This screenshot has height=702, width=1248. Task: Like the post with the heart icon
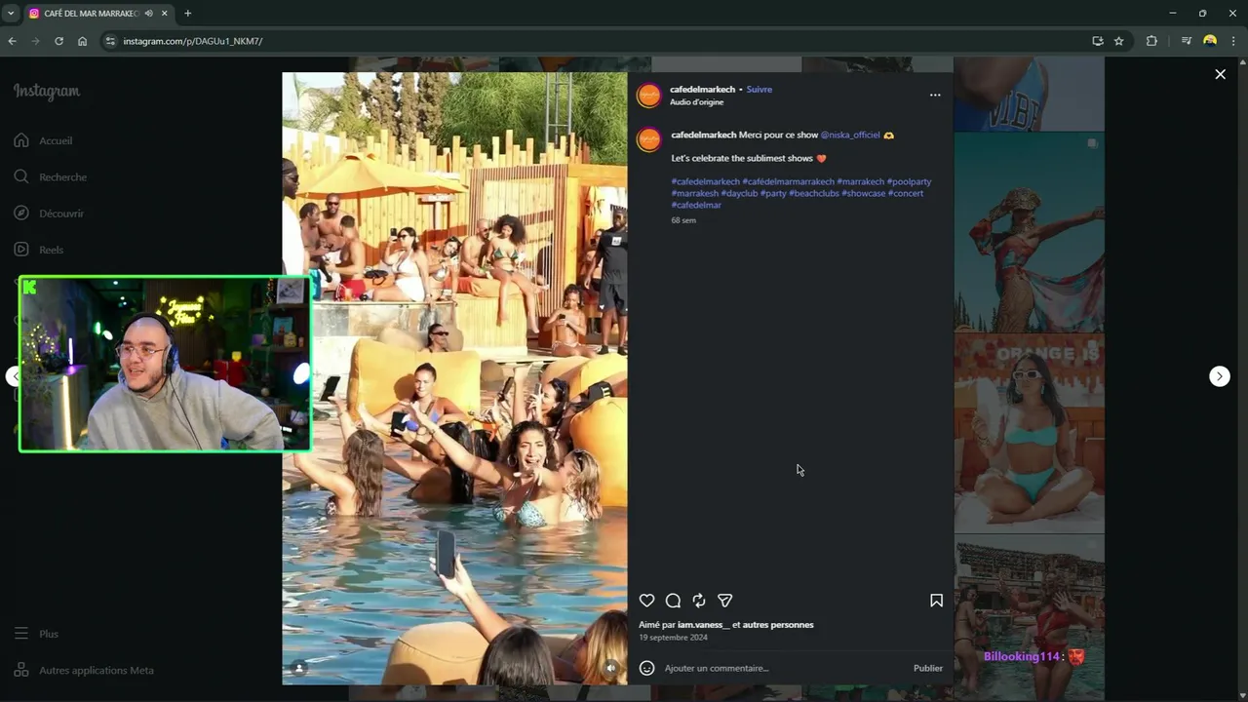click(x=646, y=601)
